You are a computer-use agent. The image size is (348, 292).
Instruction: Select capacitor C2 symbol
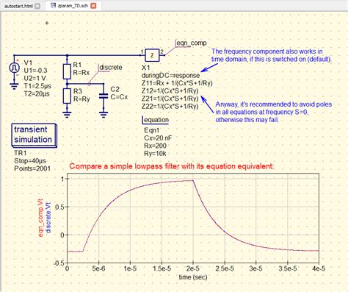[104, 96]
